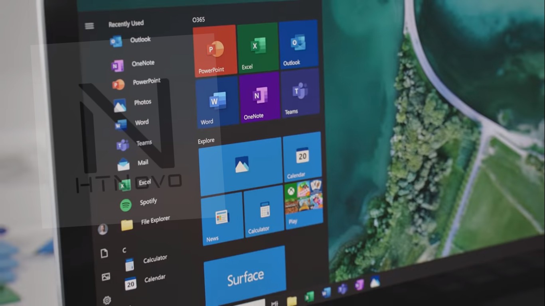
Task: Launch Word from Recently Used list
Action: (132, 124)
